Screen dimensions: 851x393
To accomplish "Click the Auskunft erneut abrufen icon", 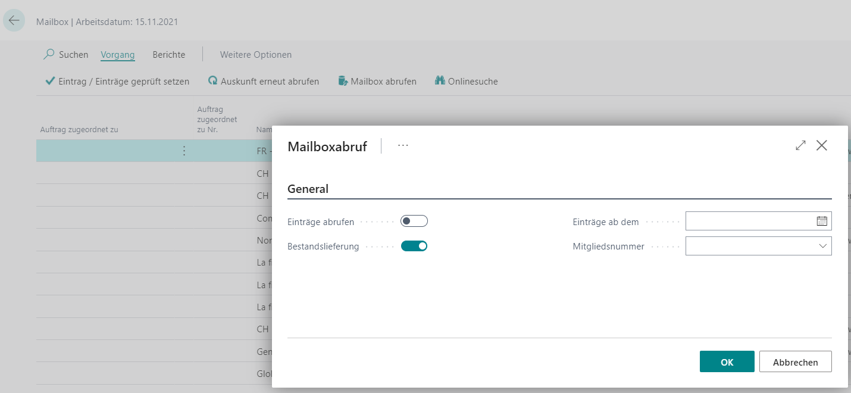I will (212, 81).
